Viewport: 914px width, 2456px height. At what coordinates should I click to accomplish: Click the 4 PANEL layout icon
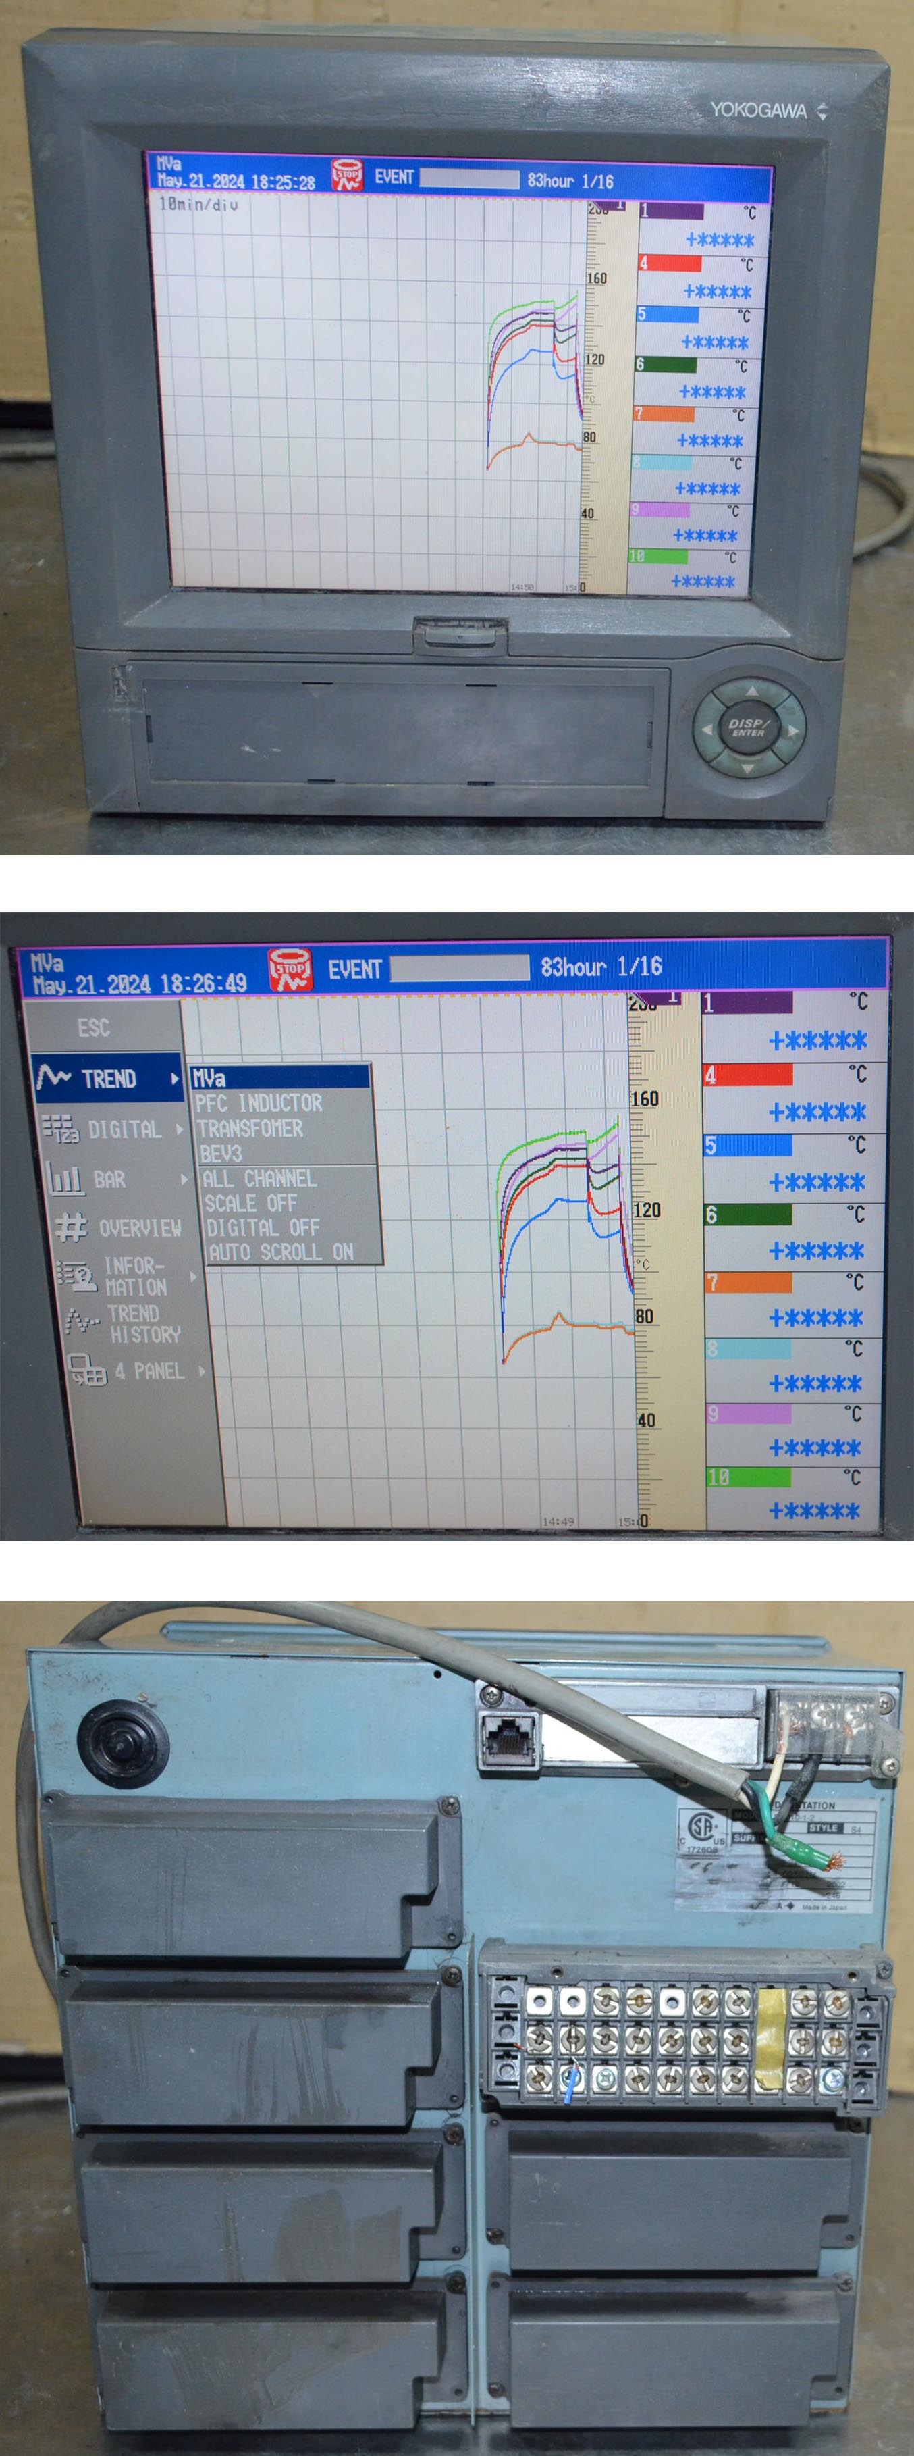point(86,1370)
